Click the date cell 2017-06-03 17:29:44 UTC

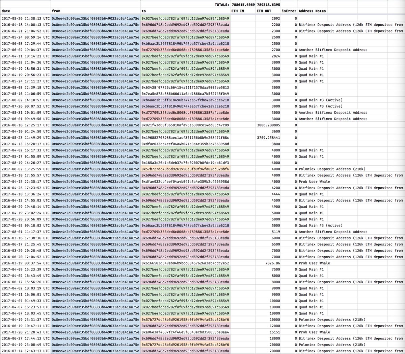[x=25, y=44]
